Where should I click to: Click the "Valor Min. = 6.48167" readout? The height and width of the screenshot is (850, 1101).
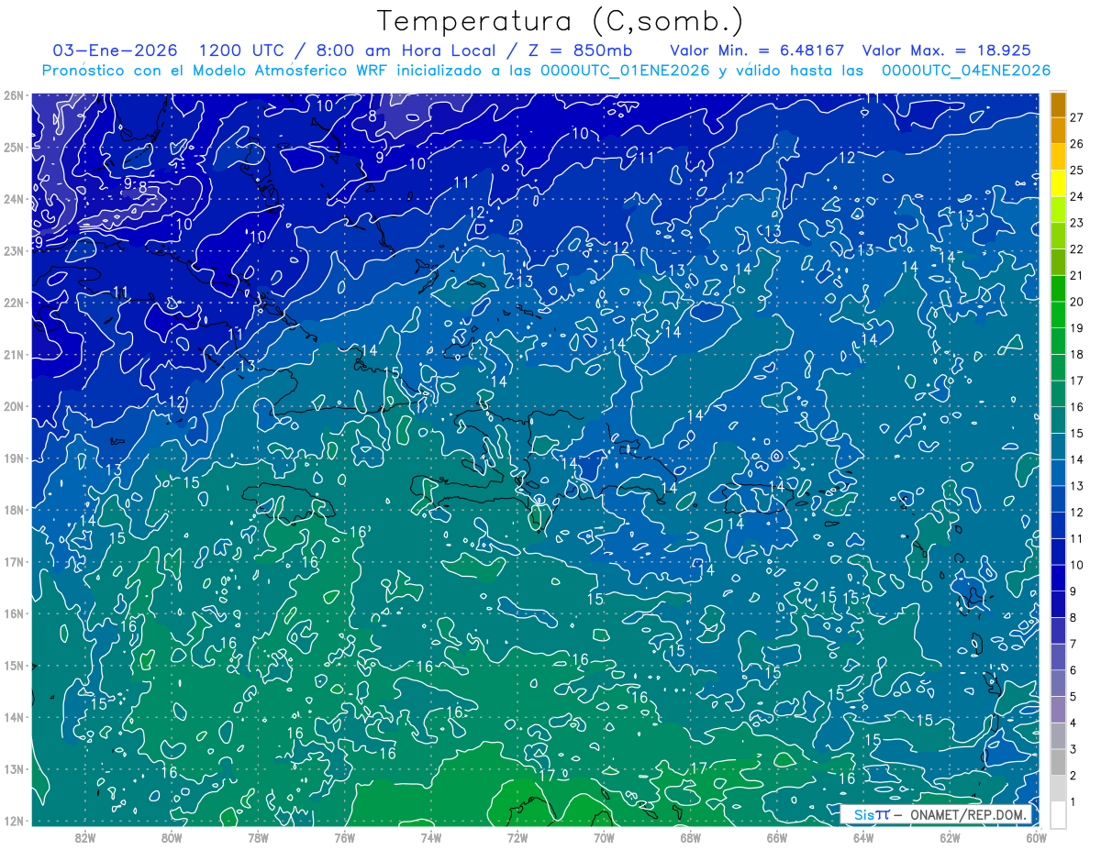(x=758, y=50)
